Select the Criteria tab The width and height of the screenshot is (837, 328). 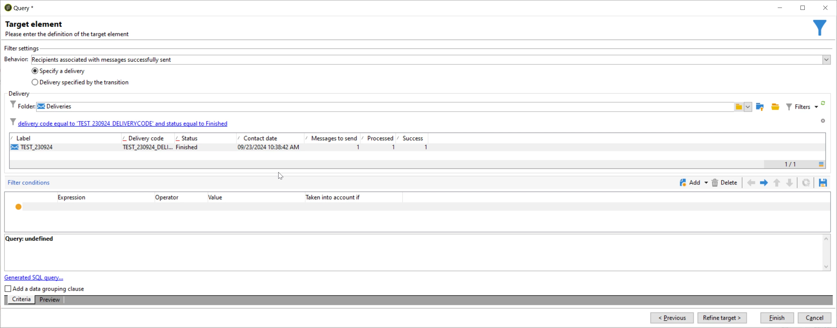[21, 299]
